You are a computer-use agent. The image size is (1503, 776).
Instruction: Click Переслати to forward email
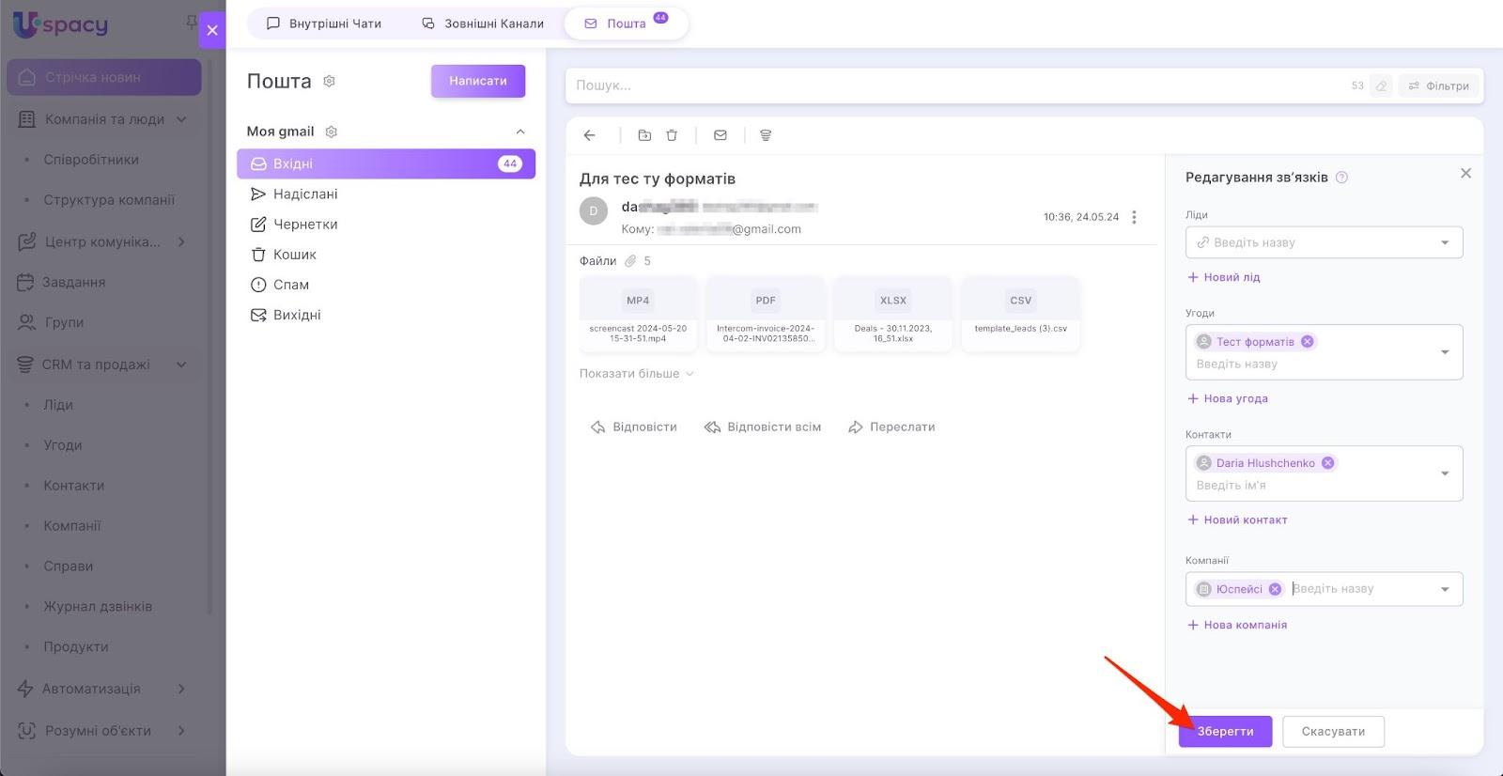click(x=891, y=427)
